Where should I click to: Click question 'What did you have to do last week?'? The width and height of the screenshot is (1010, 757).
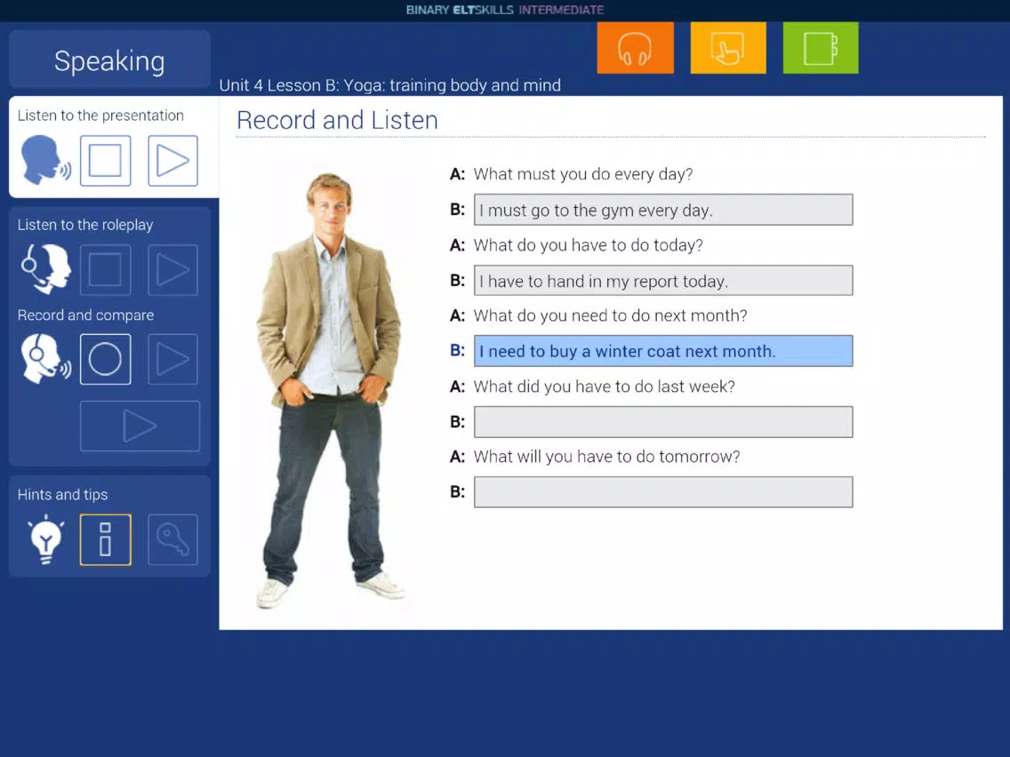coord(605,386)
